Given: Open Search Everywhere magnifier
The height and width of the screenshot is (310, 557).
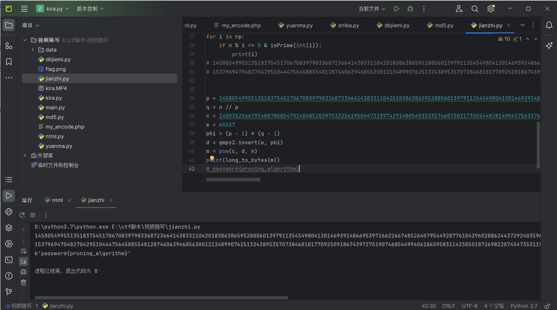Looking at the screenshot, I should coord(475,9).
